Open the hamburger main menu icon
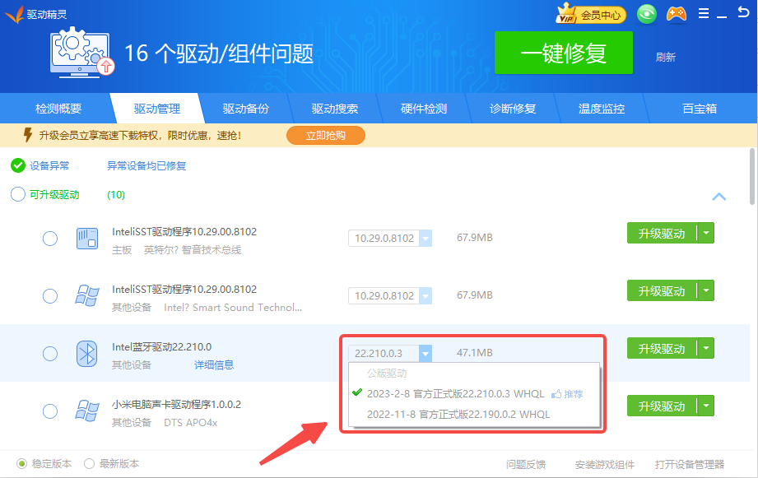The image size is (758, 478). (703, 14)
